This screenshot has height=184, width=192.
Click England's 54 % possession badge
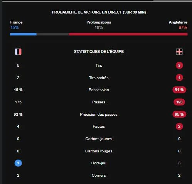click(x=179, y=89)
